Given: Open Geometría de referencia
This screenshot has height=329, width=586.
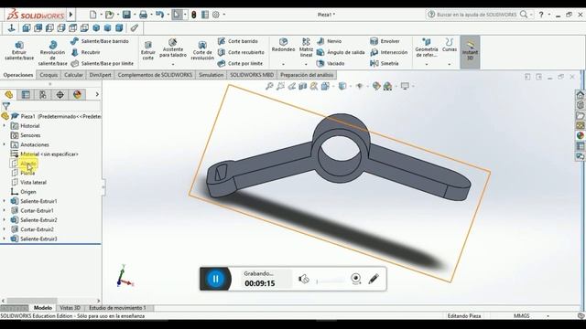Looking at the screenshot, I should point(427,48).
